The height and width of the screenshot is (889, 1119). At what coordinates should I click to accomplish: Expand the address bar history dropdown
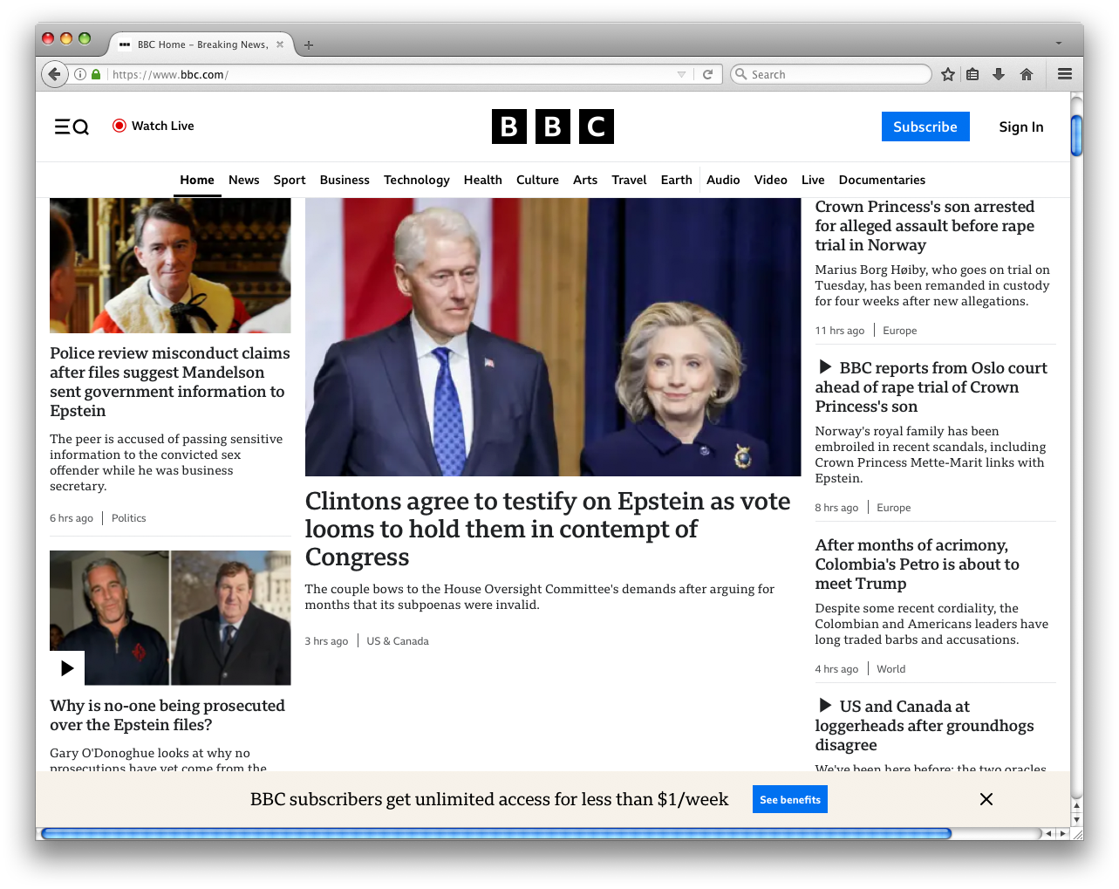point(682,74)
